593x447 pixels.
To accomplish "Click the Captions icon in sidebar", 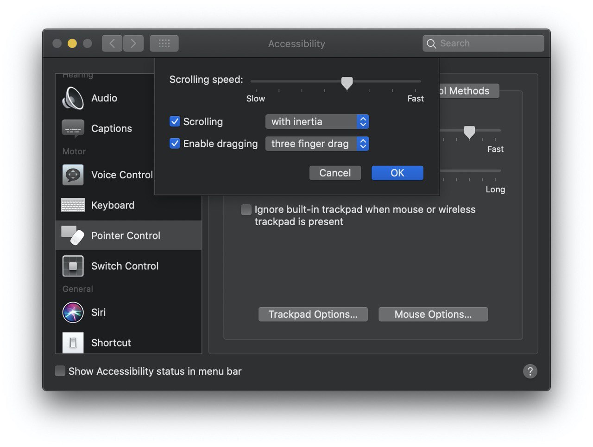I will [73, 128].
